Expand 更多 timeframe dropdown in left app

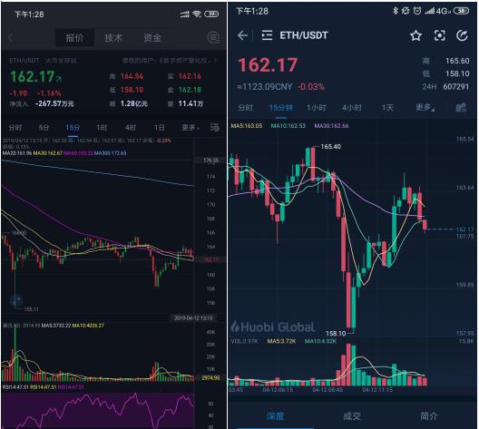point(191,127)
